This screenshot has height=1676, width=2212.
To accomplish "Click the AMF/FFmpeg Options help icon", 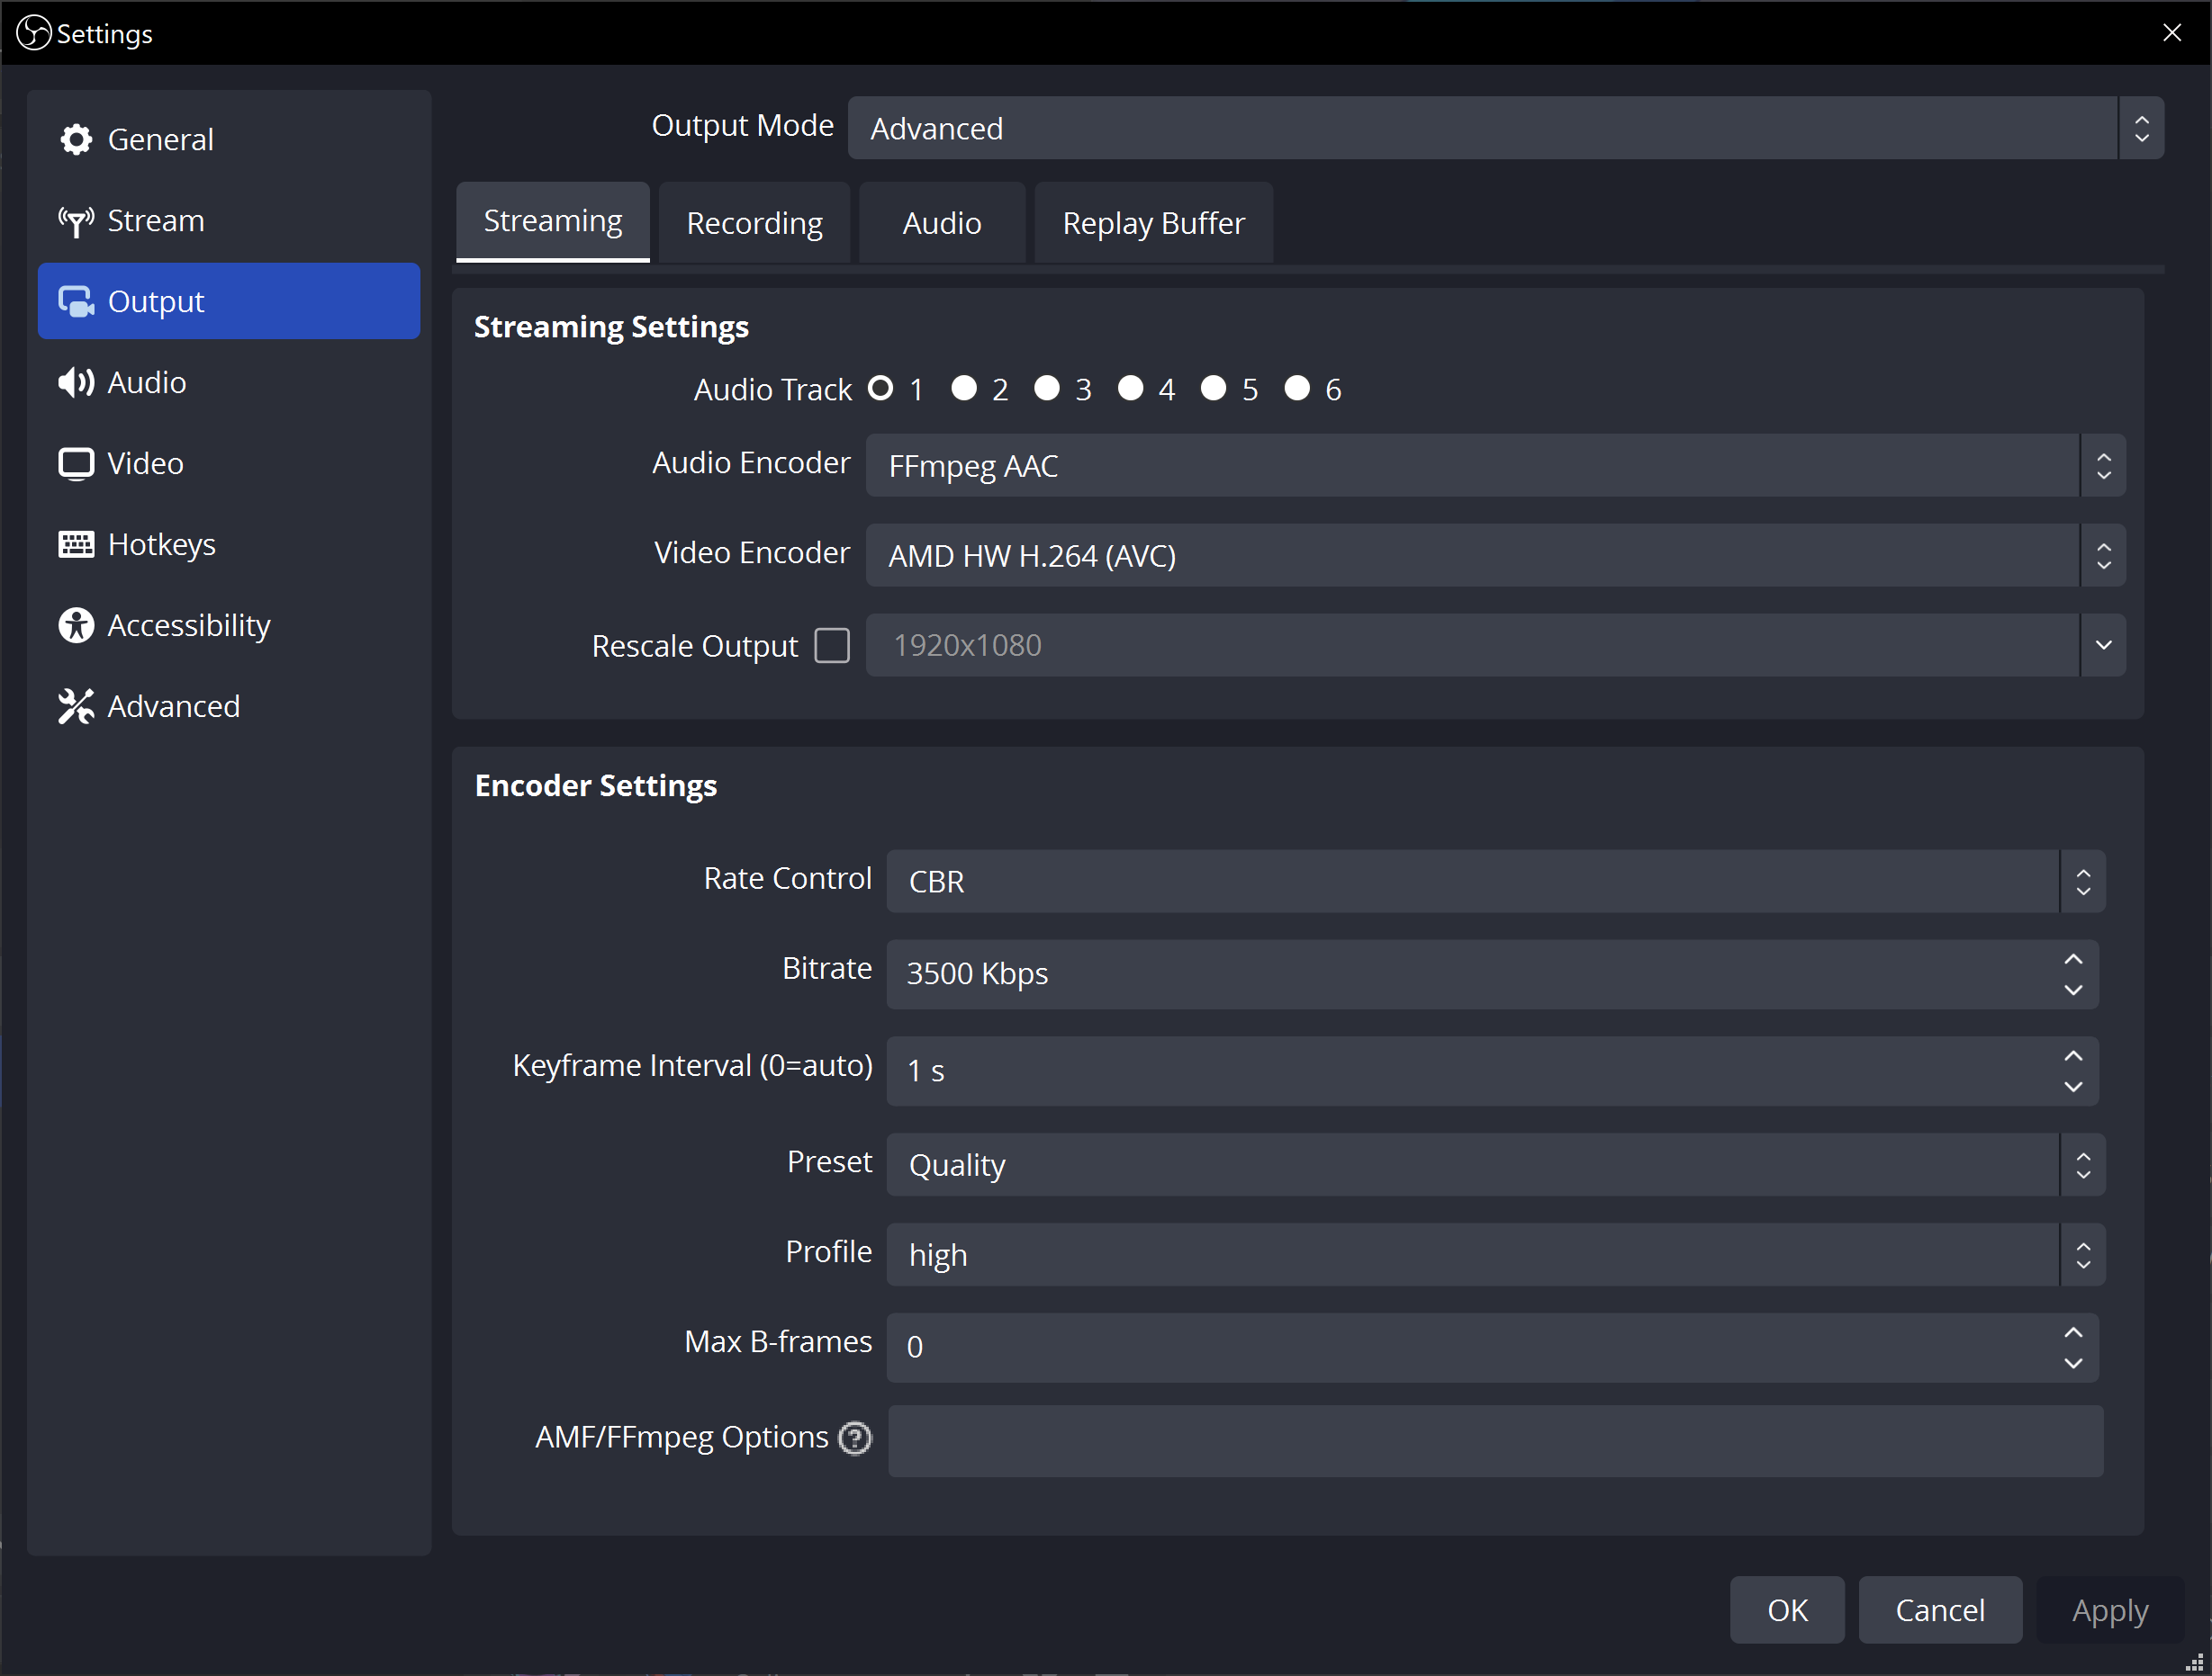I will point(855,1438).
